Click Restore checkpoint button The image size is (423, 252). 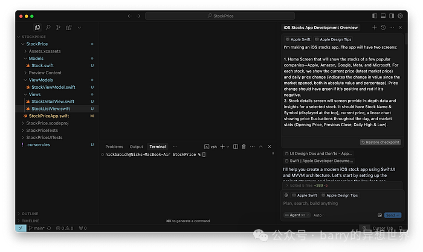(x=380, y=142)
